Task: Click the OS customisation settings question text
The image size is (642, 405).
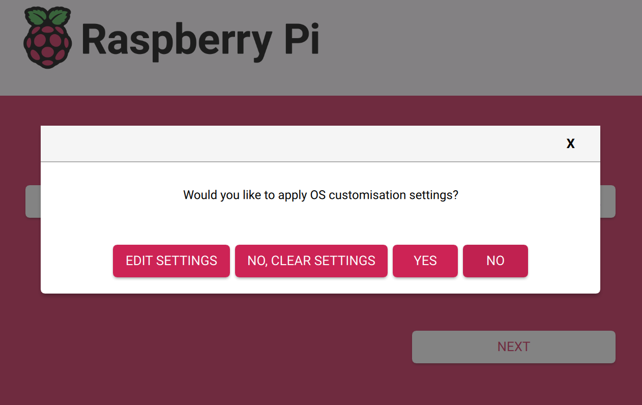Action: point(320,195)
